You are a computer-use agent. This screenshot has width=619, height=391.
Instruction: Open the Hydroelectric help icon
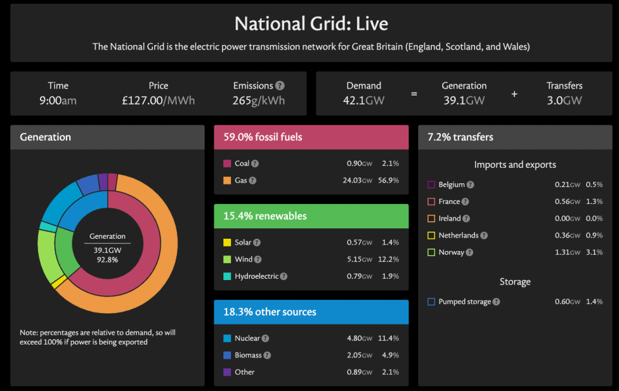pos(284,276)
